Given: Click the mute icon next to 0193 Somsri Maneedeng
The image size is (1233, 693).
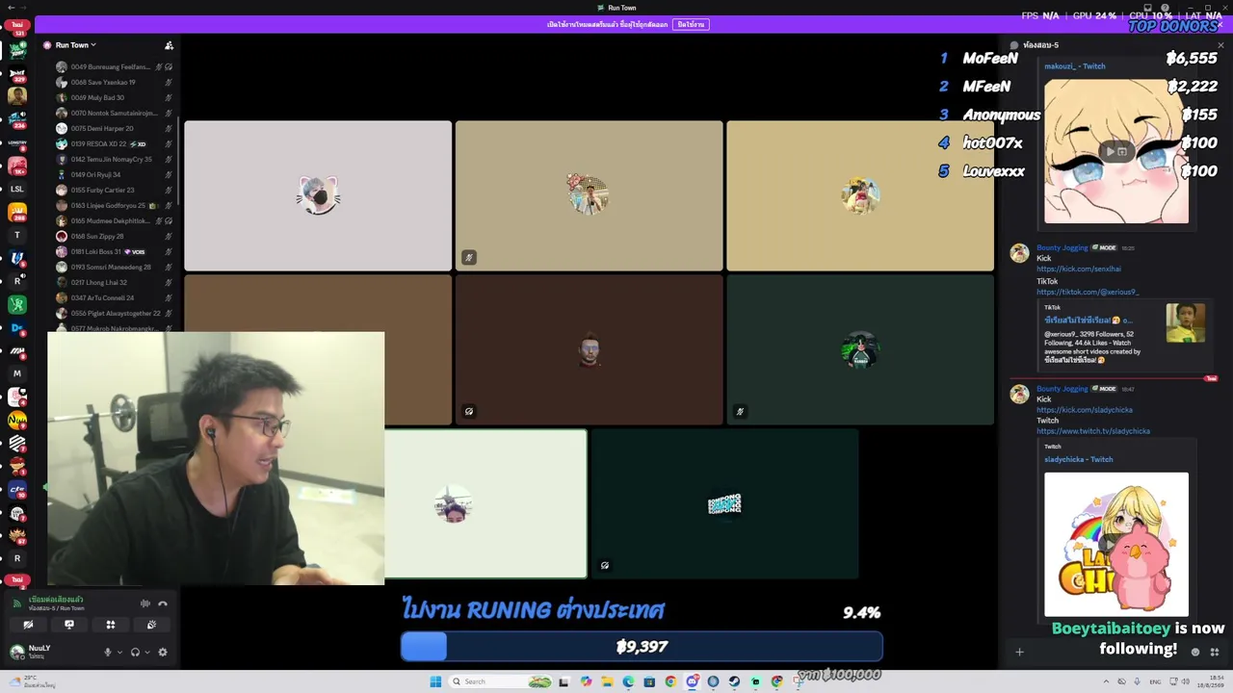Looking at the screenshot, I should 169,267.
